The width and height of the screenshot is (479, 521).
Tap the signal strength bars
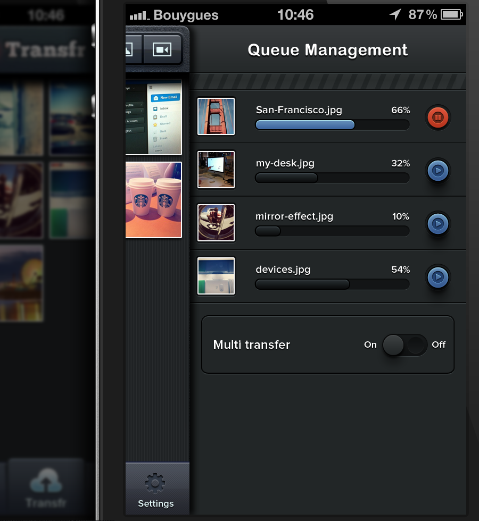[139, 15]
